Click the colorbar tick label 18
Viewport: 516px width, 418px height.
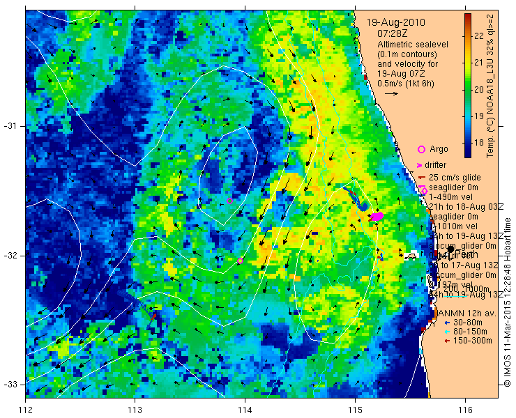click(478, 143)
